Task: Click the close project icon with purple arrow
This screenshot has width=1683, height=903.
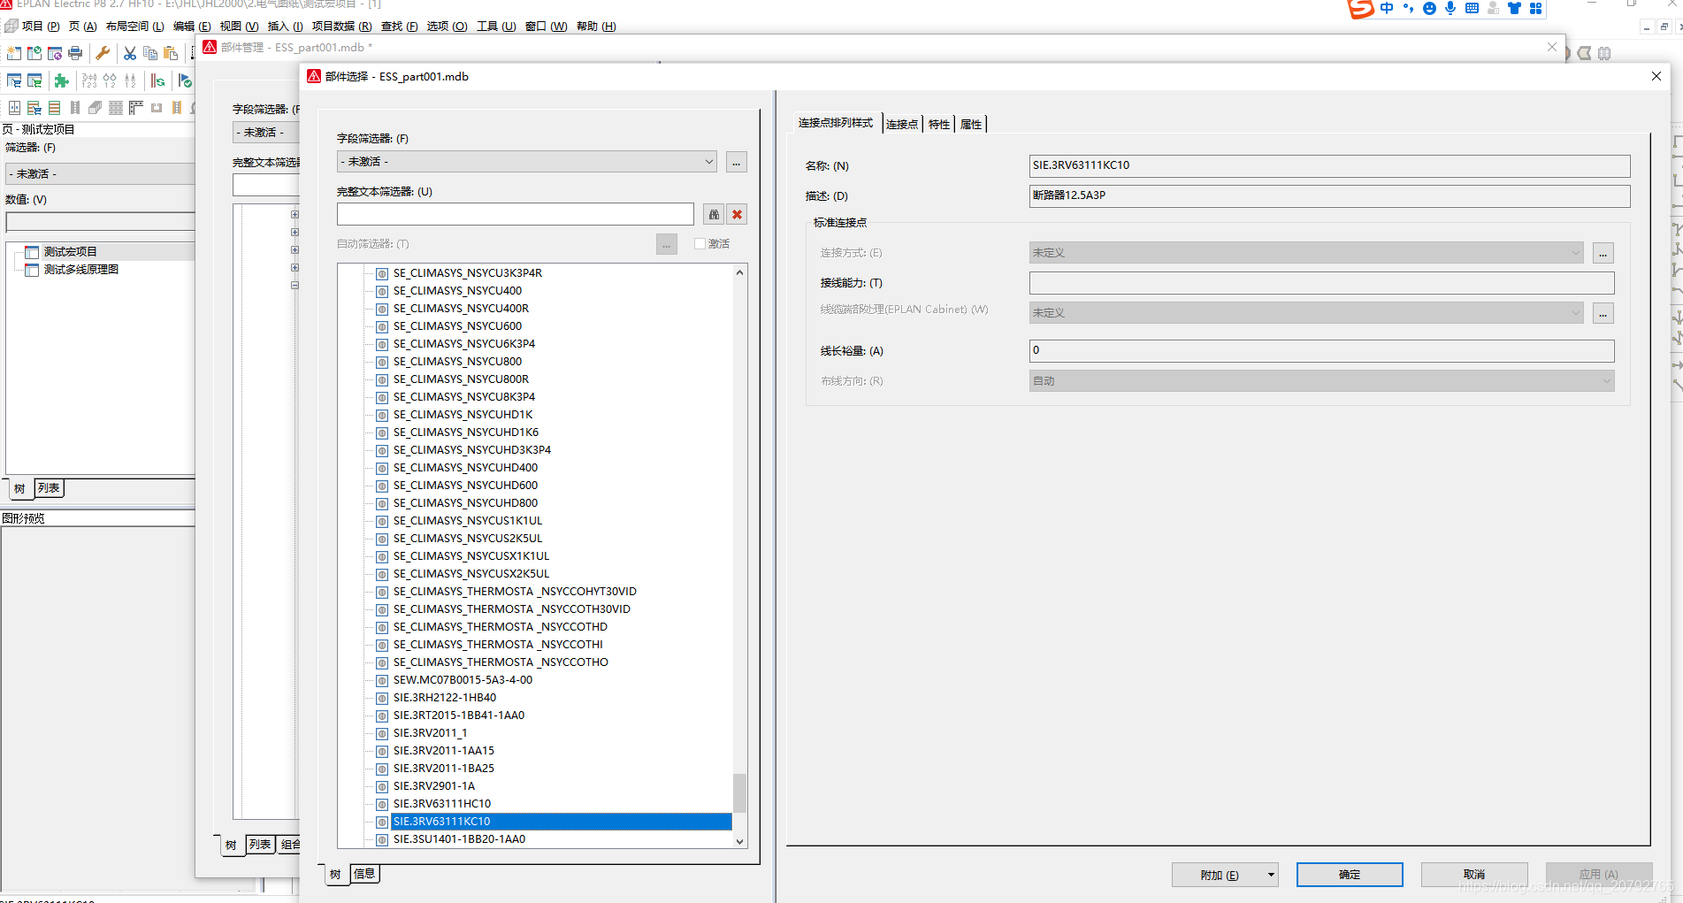Action: [55, 53]
